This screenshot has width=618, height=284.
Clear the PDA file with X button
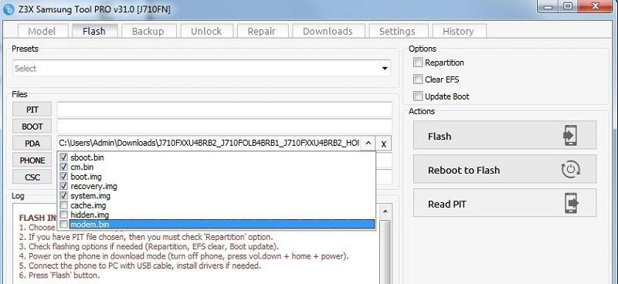pos(383,144)
